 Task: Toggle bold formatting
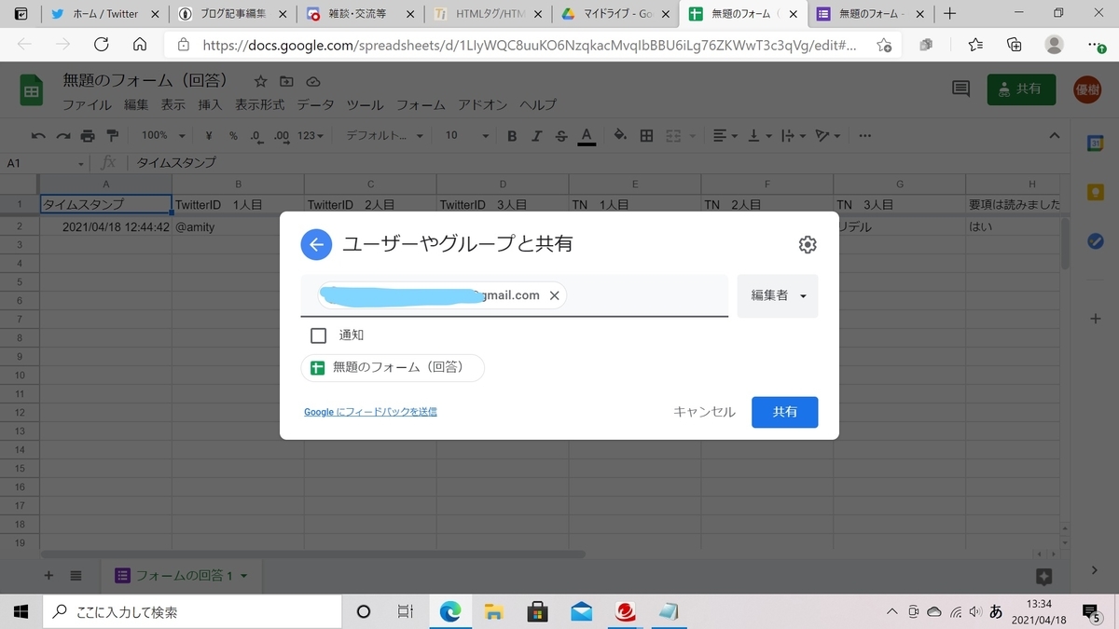click(511, 135)
